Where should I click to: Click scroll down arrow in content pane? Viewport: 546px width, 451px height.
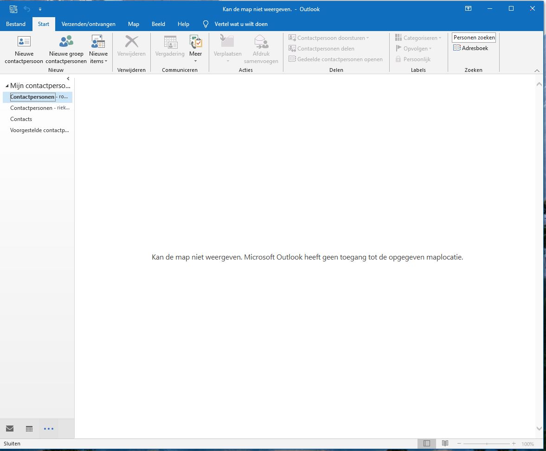tap(539, 429)
